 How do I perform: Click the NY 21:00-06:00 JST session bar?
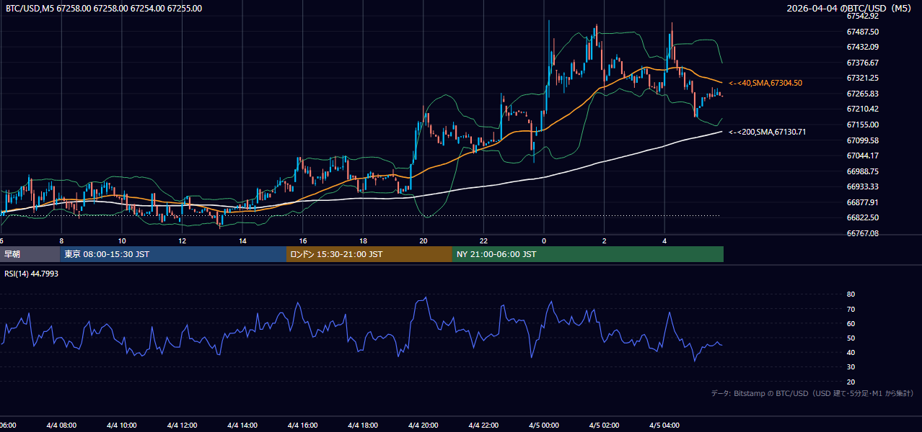click(588, 254)
